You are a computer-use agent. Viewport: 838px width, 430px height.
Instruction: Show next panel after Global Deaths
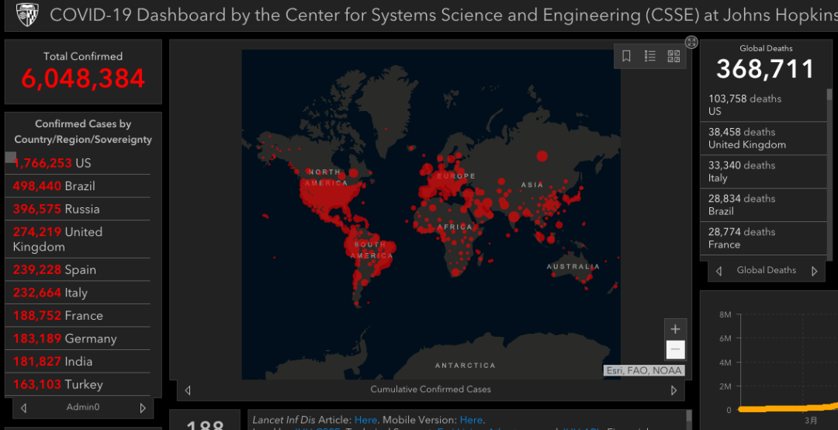815,271
